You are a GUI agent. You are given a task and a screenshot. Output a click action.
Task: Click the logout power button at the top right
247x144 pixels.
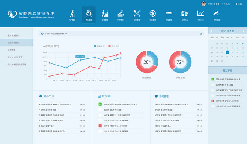pyautogui.click(x=236, y=4)
